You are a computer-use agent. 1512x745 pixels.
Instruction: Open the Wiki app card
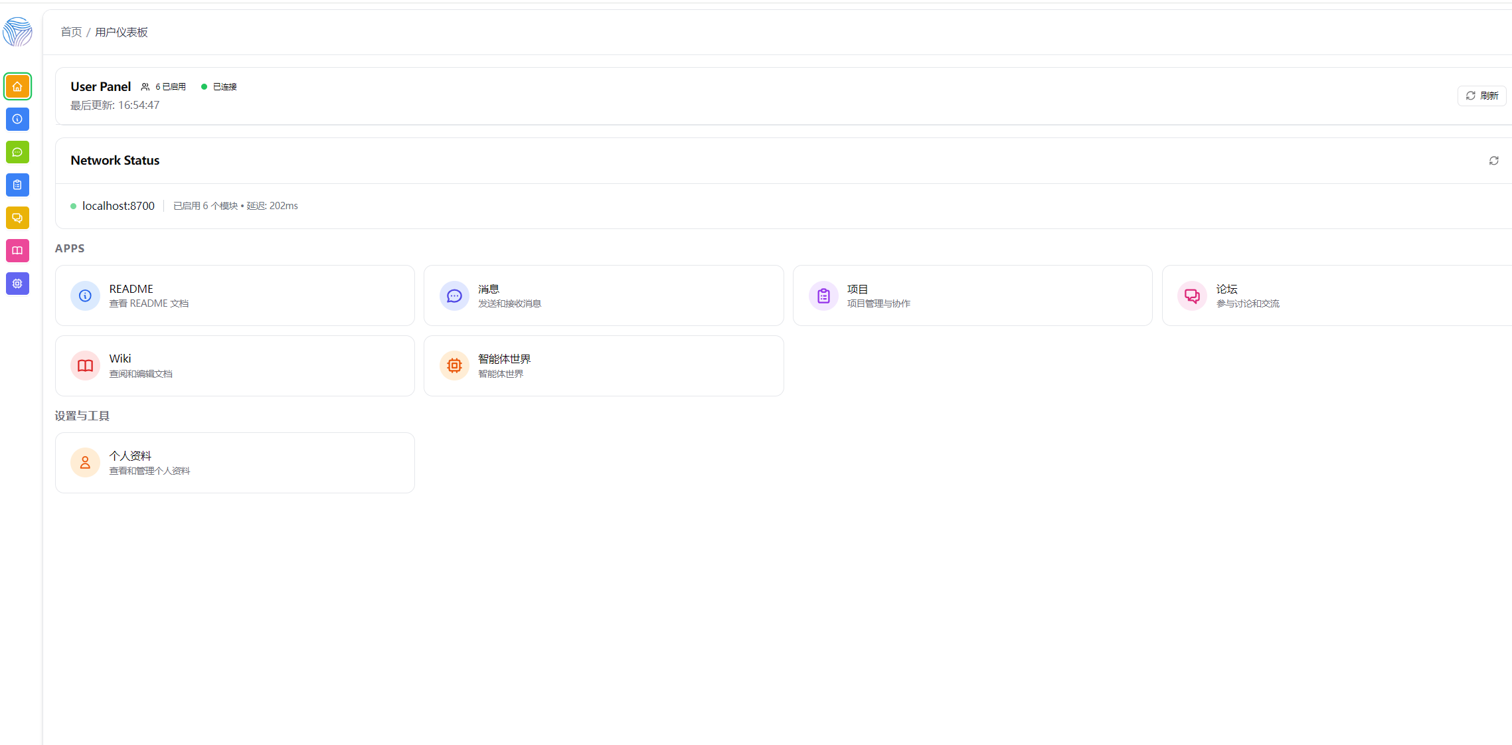pyautogui.click(x=234, y=366)
